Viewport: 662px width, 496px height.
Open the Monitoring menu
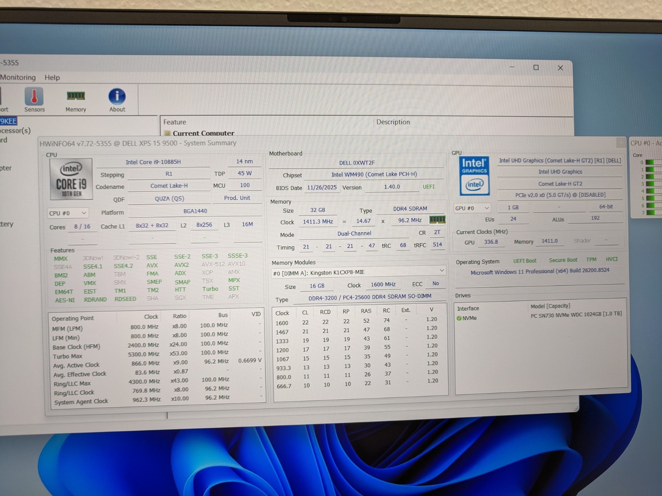[18, 77]
